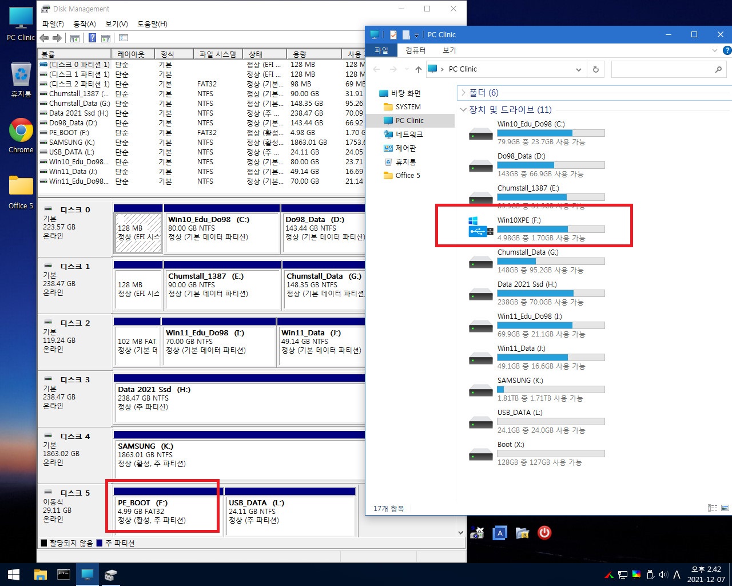
Task: Click the PE_BOOT (F:) partition on 디스크 5
Action: (x=168, y=511)
